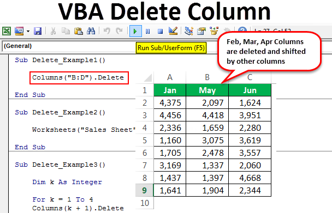The height and width of the screenshot is (213, 332).
Task: Select column B header
Action: (207, 77)
